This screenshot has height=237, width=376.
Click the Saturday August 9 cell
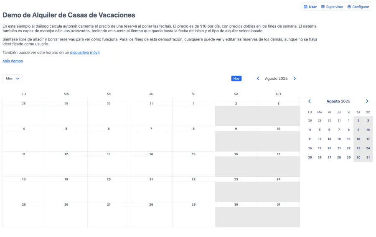236,141
